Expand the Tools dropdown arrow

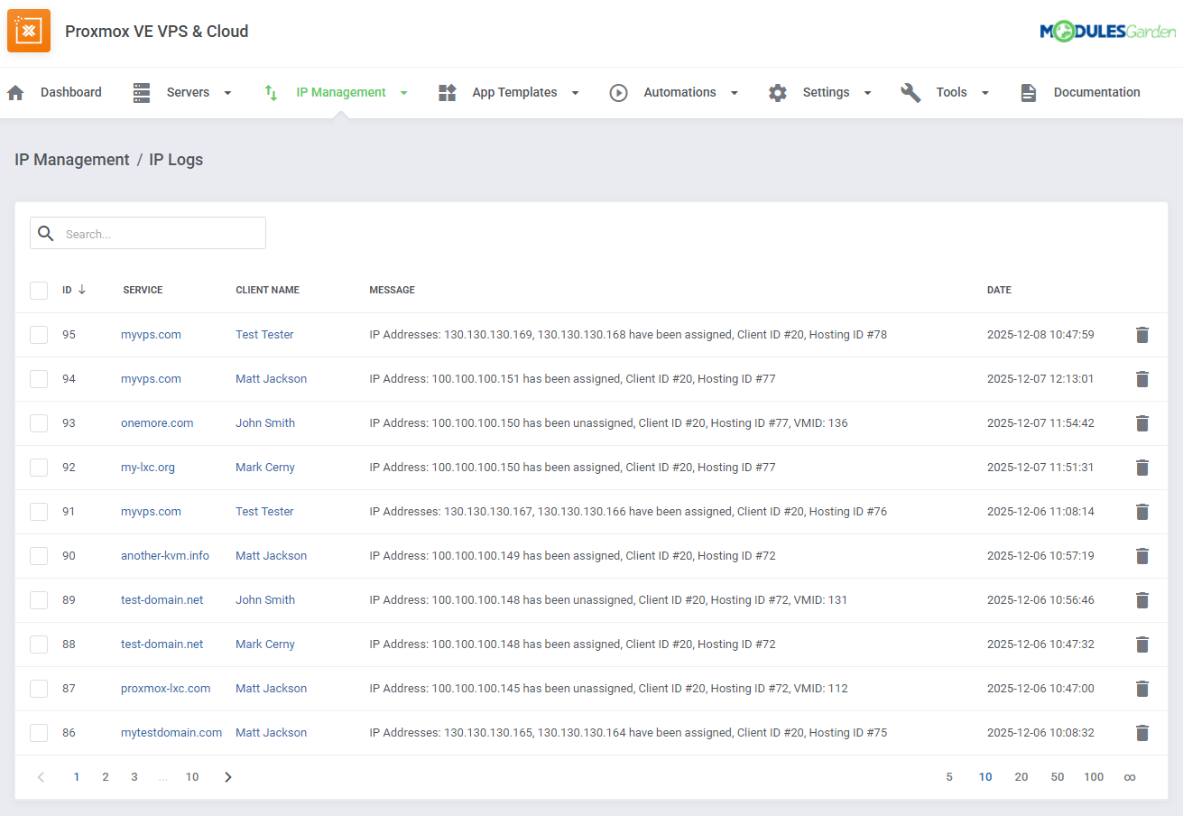985,93
